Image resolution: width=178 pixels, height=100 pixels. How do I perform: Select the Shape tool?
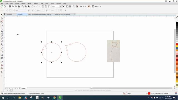coord(2,18)
